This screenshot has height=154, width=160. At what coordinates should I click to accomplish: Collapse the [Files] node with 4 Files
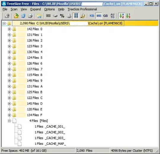click(9, 121)
